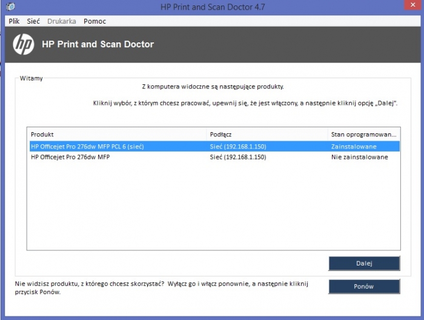424x320 pixels.
Task: Select HP Officejet Pro 276dw MFP PCL 6 (sieć)
Action: click(x=214, y=147)
